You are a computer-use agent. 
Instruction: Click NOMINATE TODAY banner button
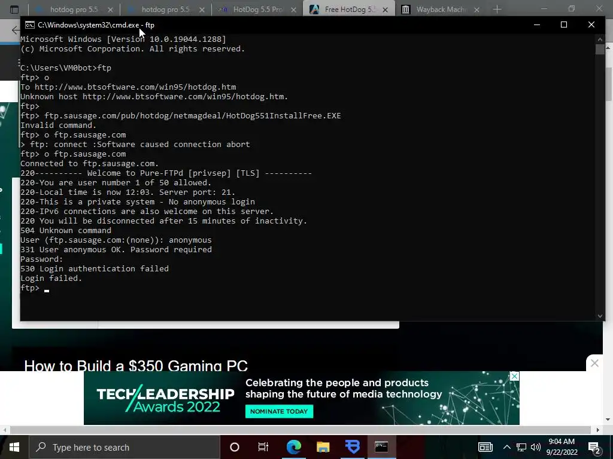279,411
